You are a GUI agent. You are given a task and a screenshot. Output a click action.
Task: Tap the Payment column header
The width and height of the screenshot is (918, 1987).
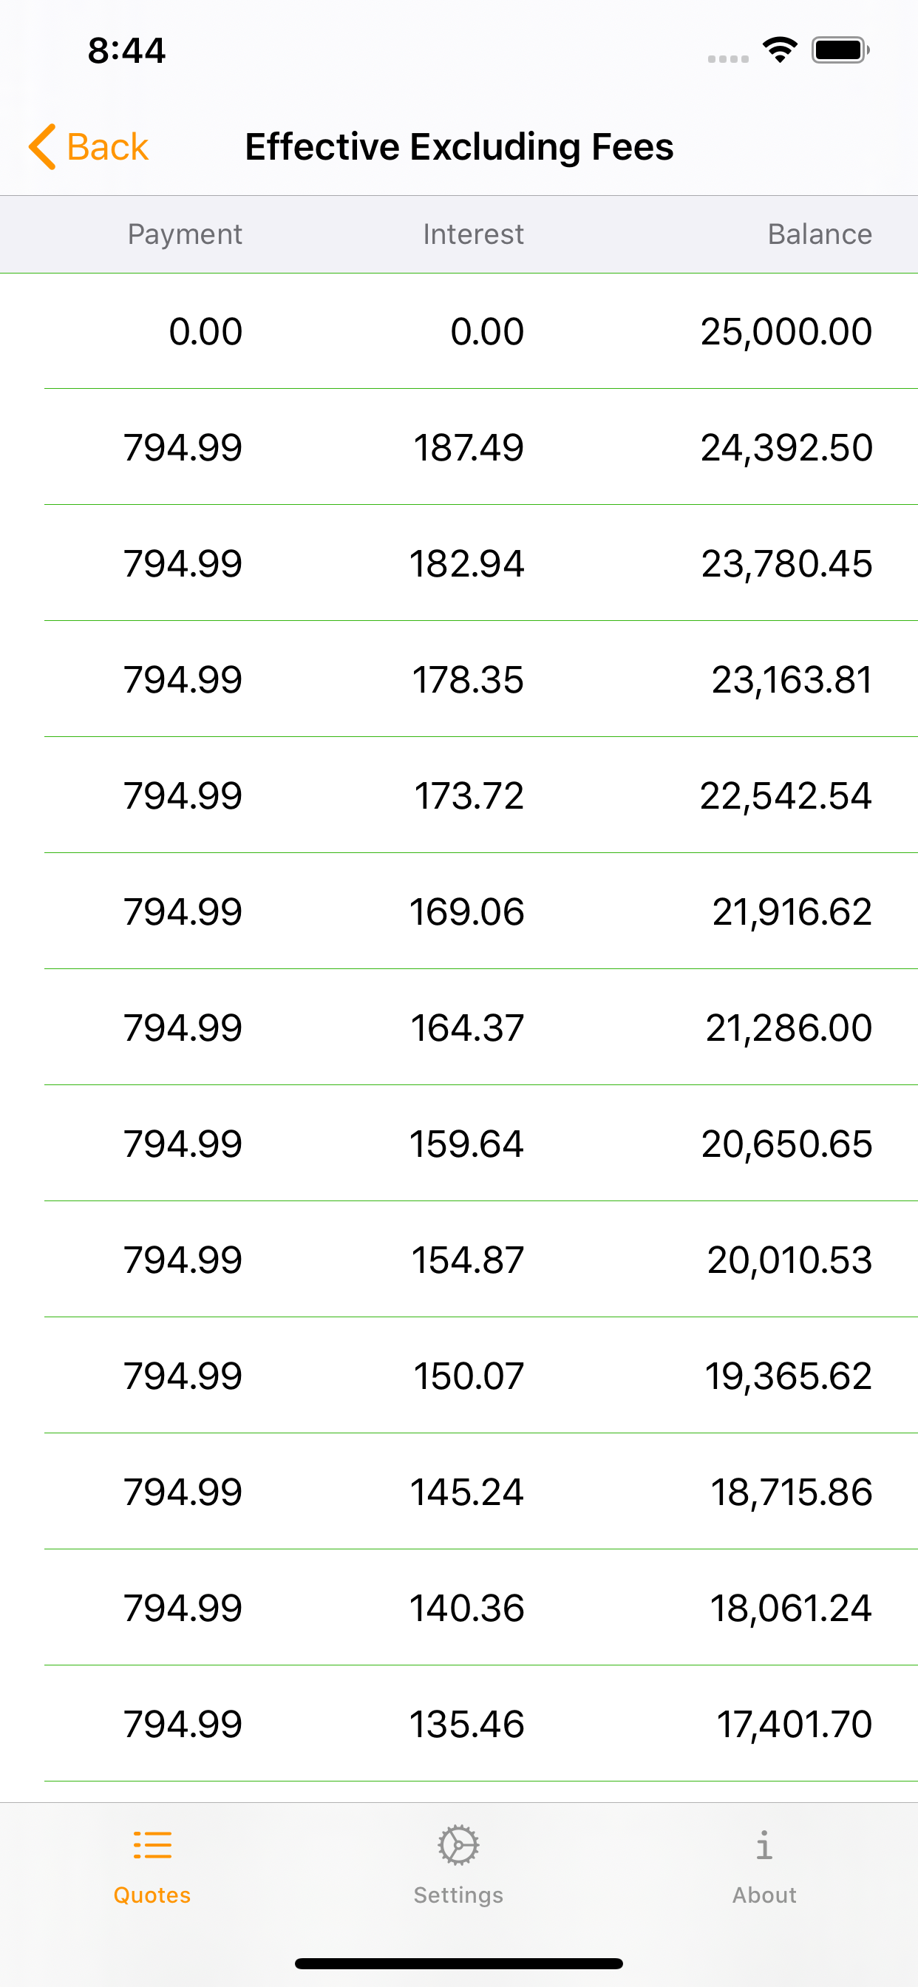coord(184,234)
